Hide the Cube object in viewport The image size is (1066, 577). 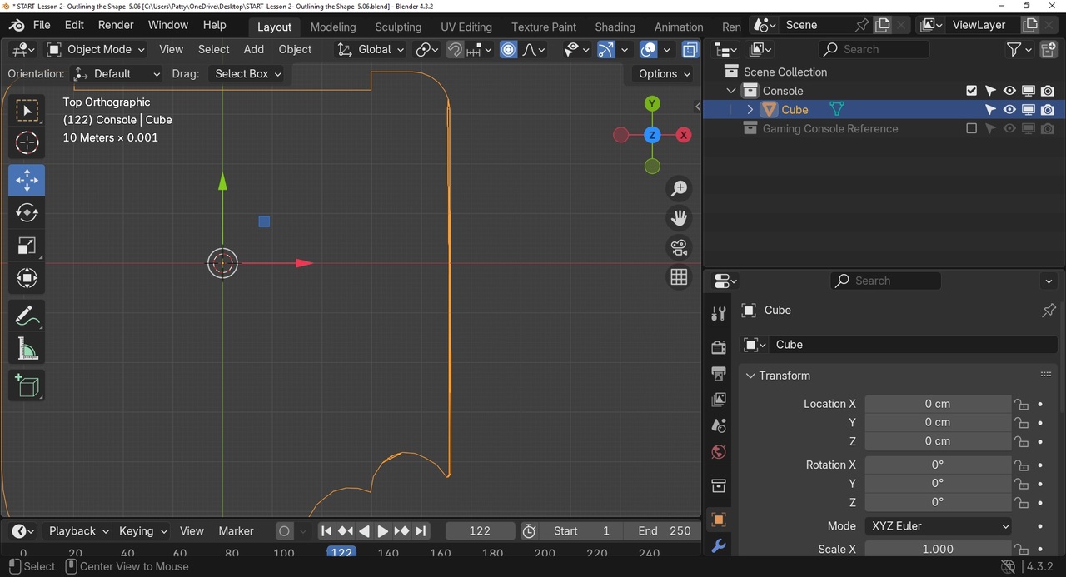[x=1009, y=109]
